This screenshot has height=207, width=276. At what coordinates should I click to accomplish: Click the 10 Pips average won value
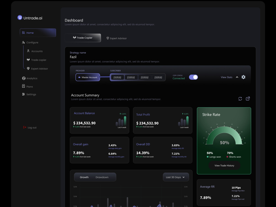point(236,188)
